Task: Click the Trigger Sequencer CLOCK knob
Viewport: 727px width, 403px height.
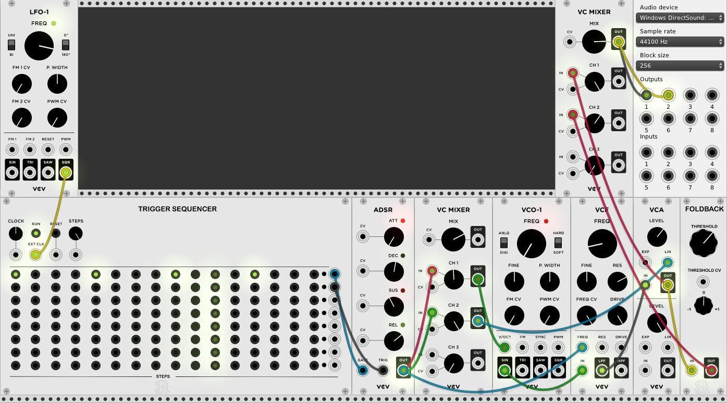Action: coord(16,233)
